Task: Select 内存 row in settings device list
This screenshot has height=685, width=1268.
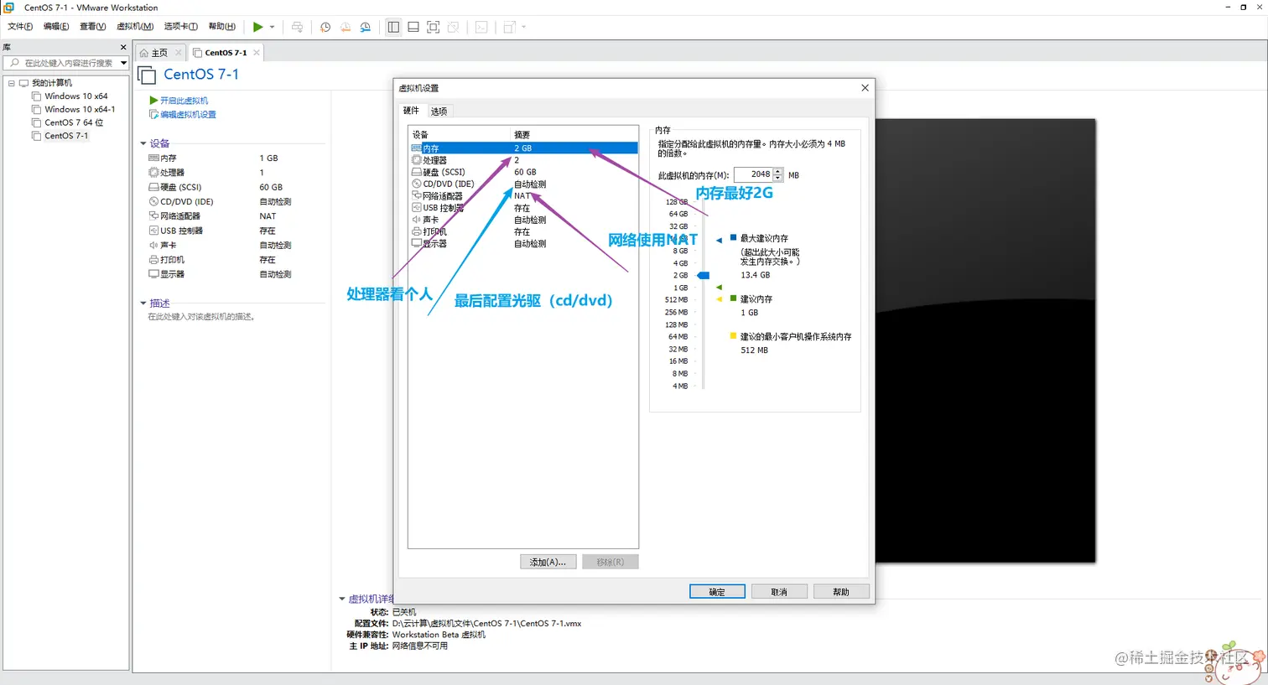Action: pyautogui.click(x=523, y=148)
